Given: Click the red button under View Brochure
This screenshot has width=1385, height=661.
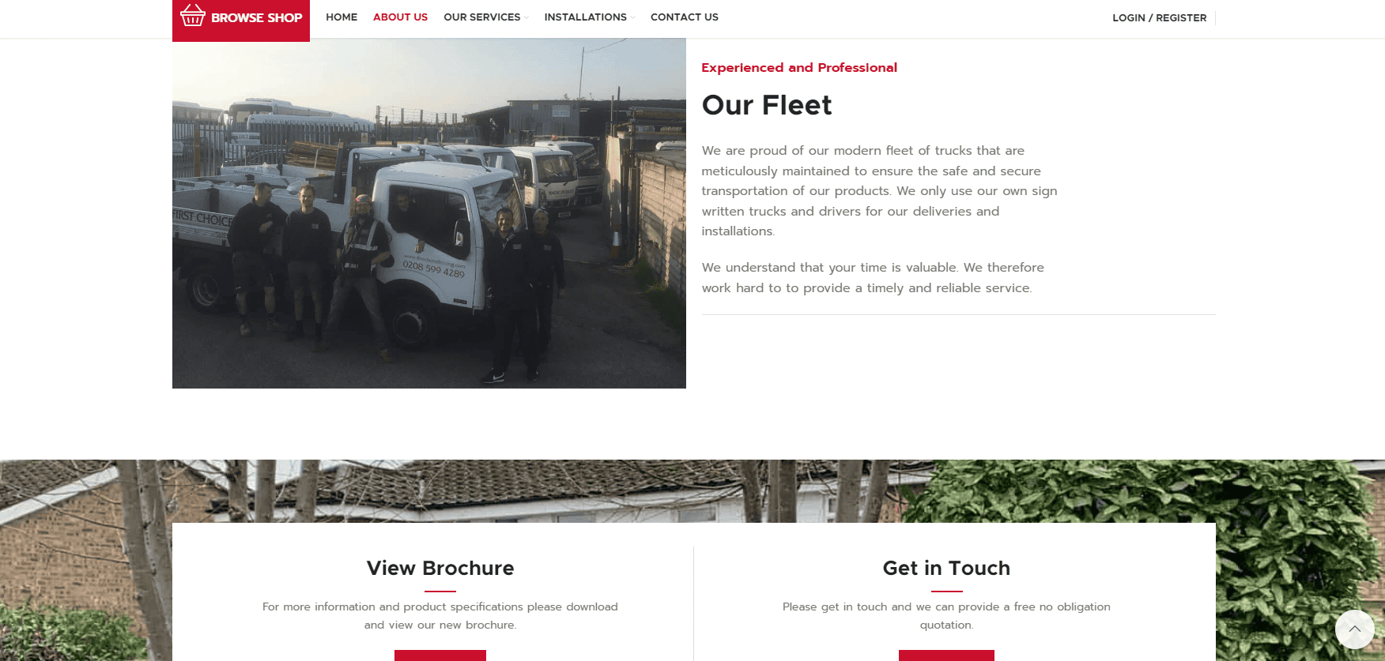Looking at the screenshot, I should click(440, 655).
